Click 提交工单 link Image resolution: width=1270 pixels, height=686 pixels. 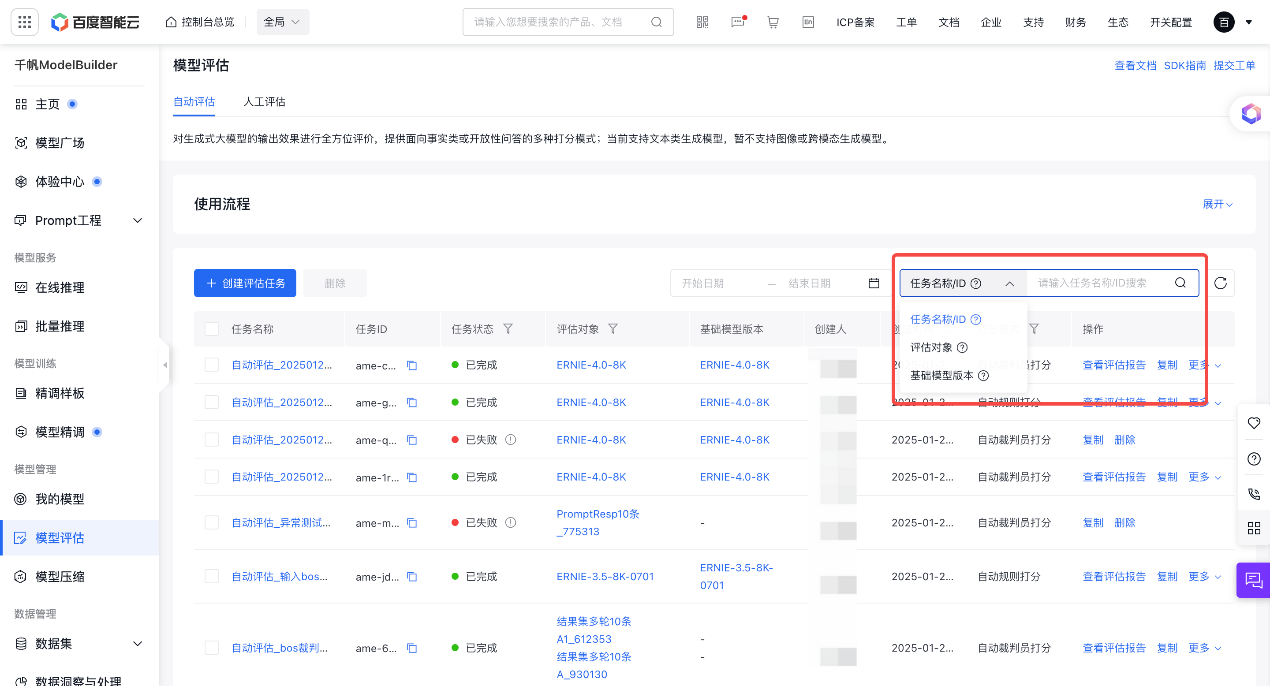(1234, 66)
